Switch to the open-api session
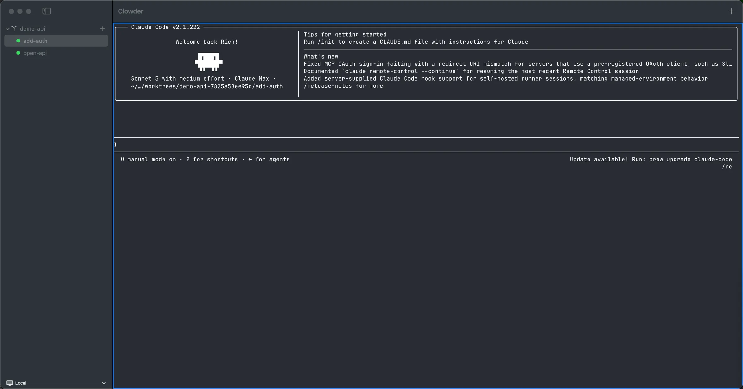Image resolution: width=743 pixels, height=389 pixels. click(56, 53)
